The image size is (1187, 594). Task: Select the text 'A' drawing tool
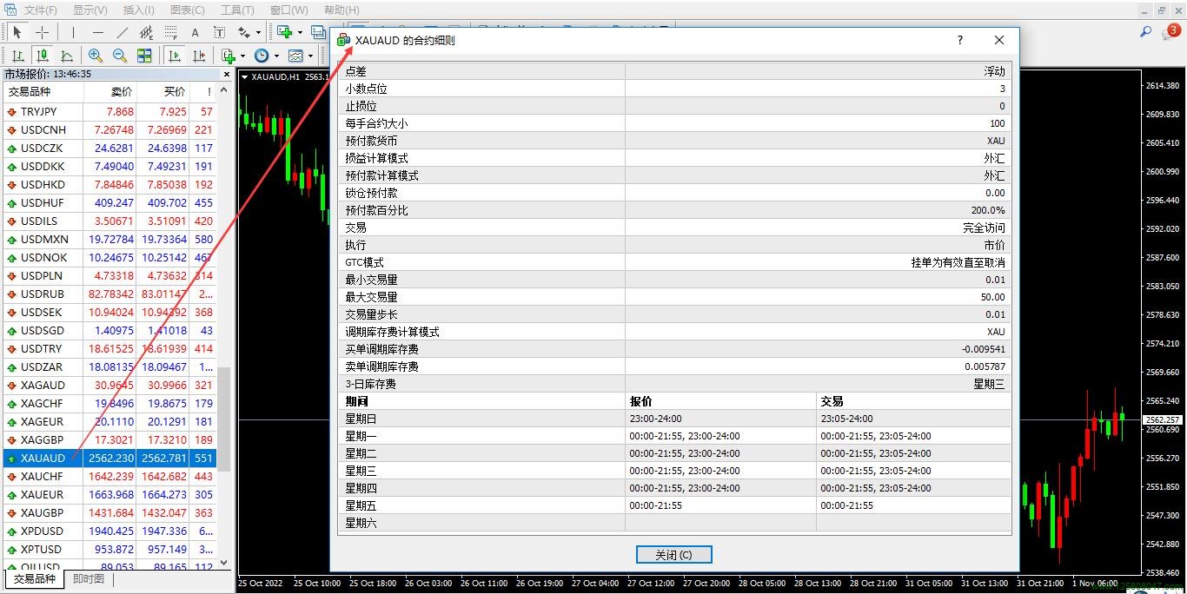click(195, 32)
